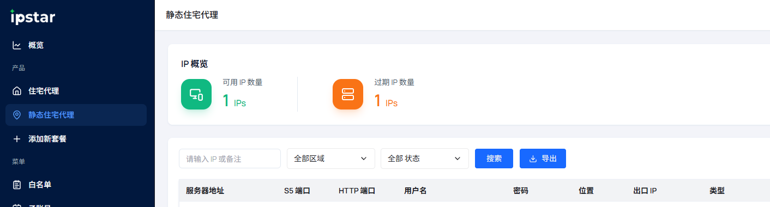Click the 静态住宅代理 location pin icon
770x207 pixels.
pos(17,115)
